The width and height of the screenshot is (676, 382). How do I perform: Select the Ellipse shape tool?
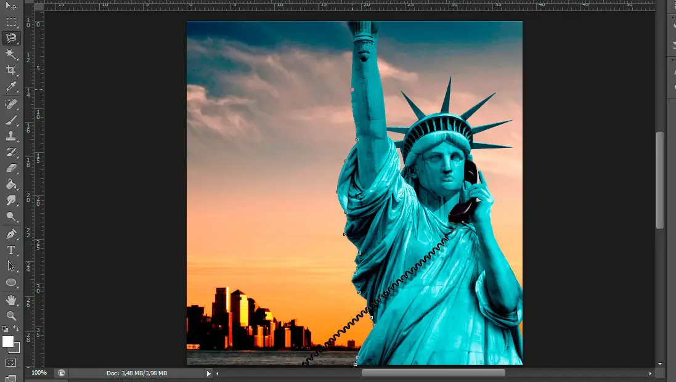point(11,283)
